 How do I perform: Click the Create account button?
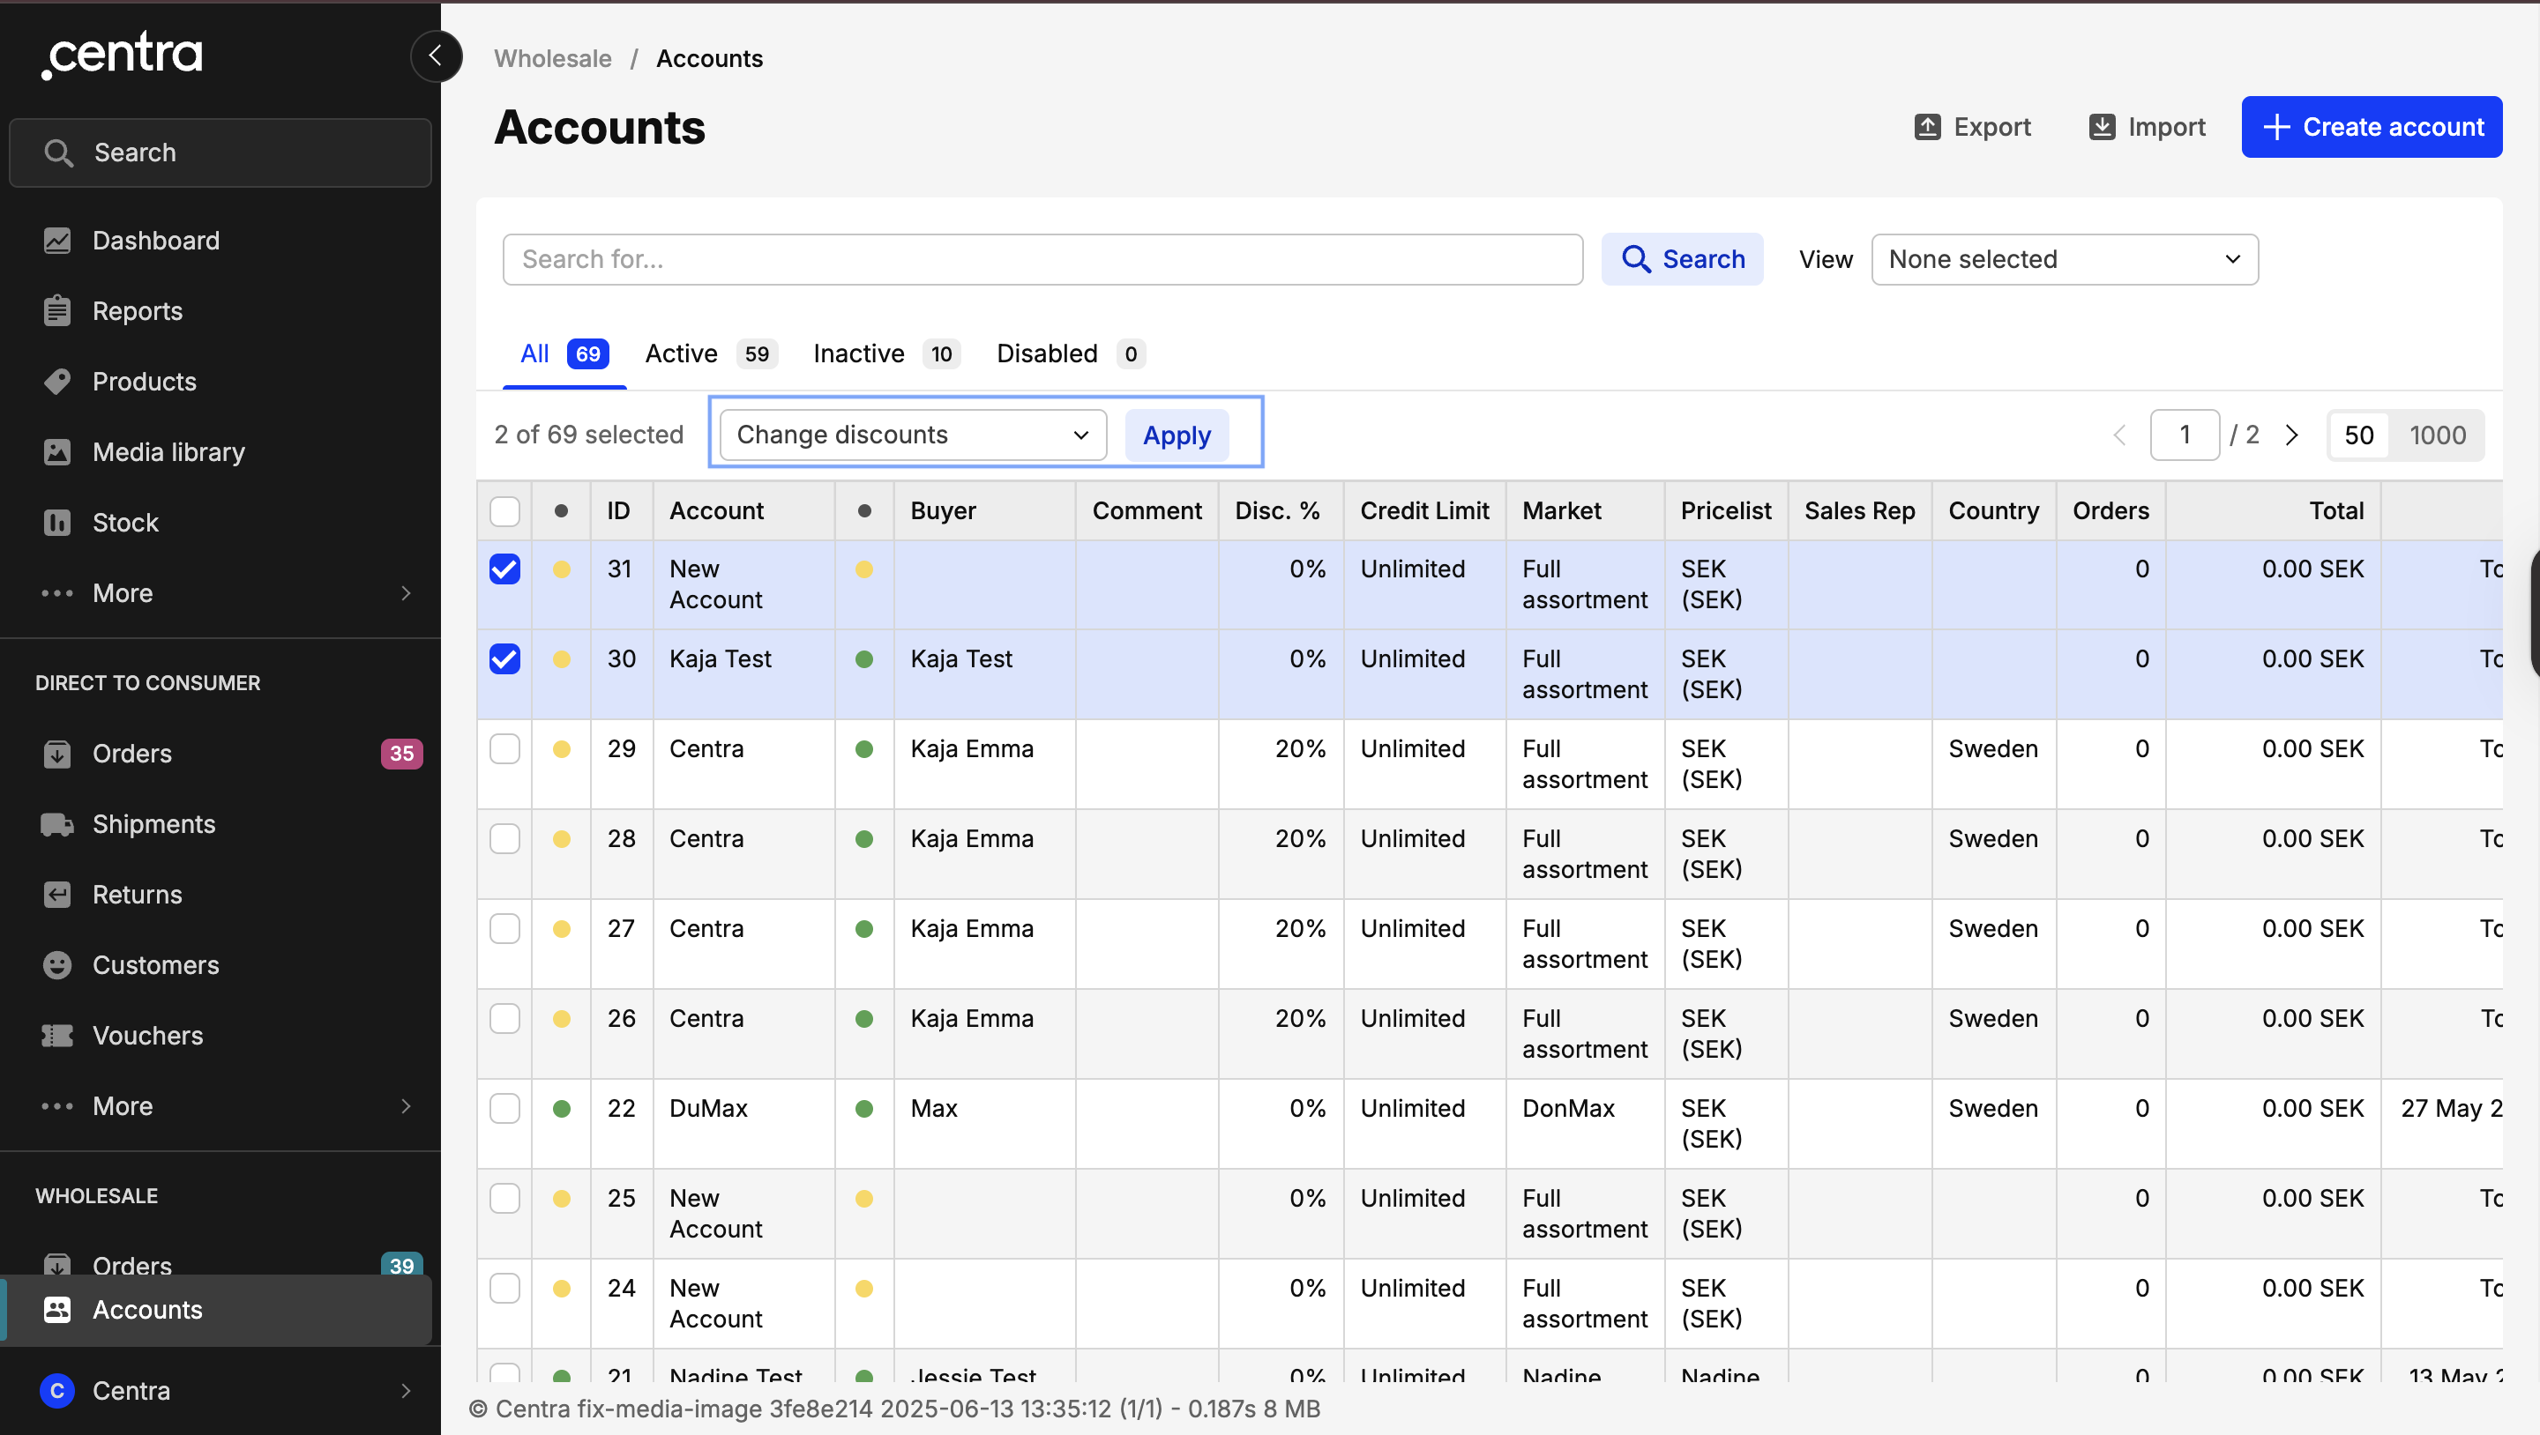click(x=2372, y=127)
